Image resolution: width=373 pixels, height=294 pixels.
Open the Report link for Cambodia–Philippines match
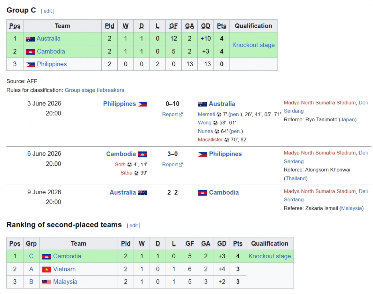point(172,164)
